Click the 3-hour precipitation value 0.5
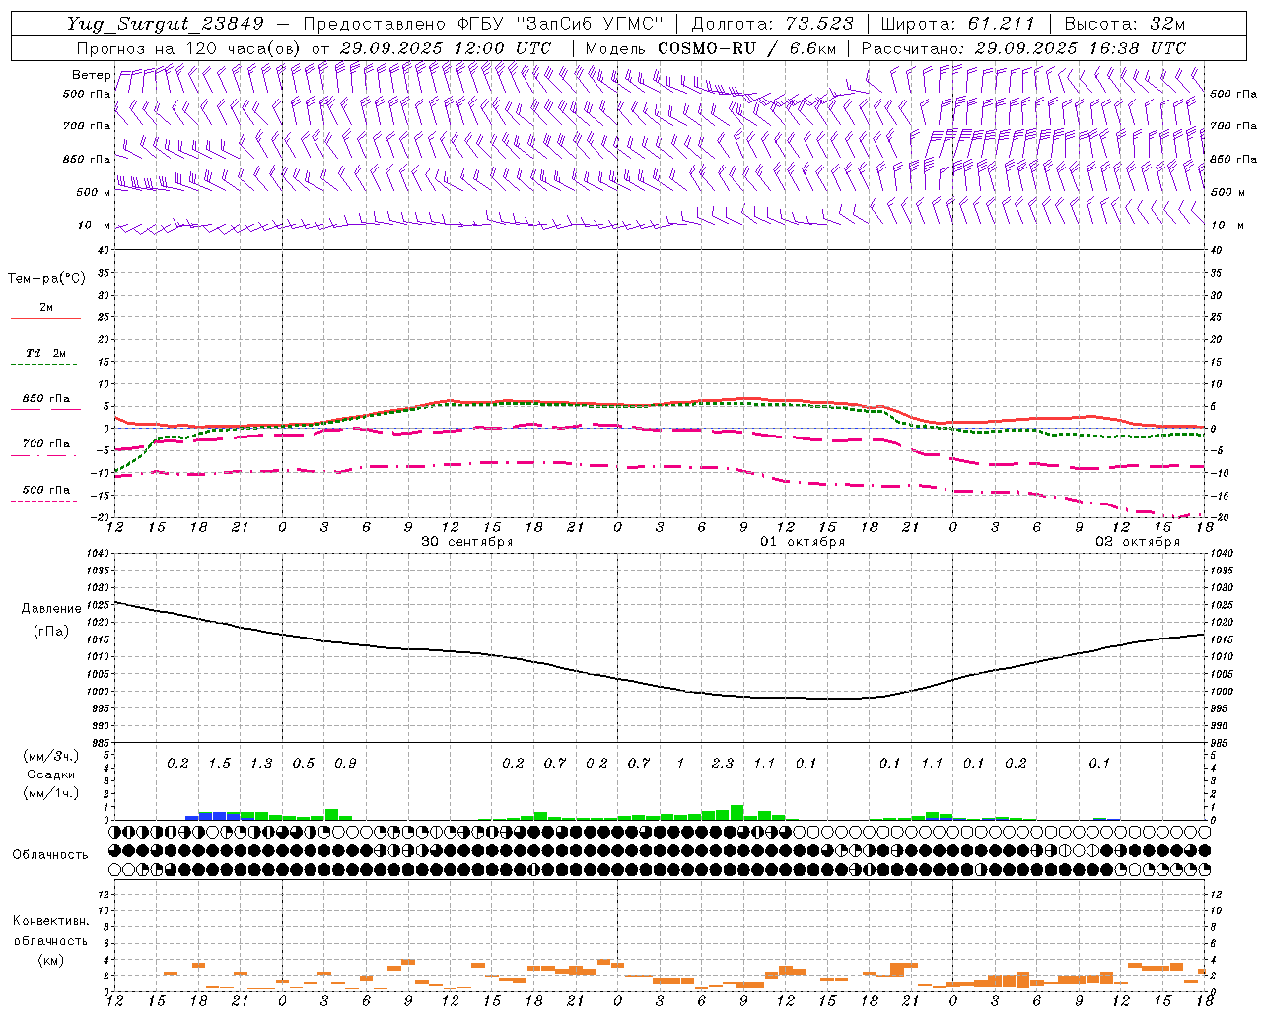This screenshot has width=1262, height=1009. pyautogui.click(x=303, y=764)
